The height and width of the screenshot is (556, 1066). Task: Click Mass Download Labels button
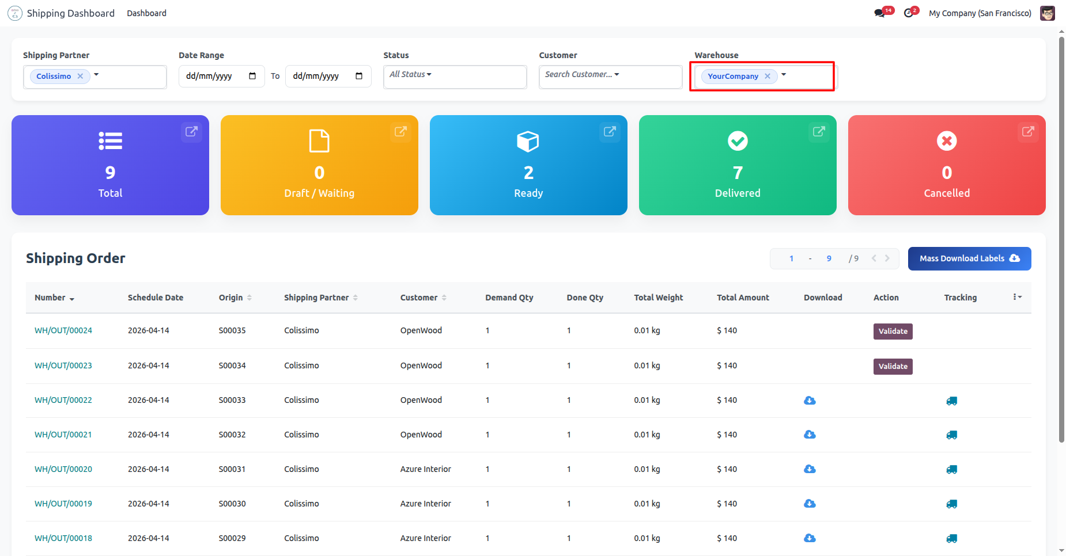click(969, 258)
